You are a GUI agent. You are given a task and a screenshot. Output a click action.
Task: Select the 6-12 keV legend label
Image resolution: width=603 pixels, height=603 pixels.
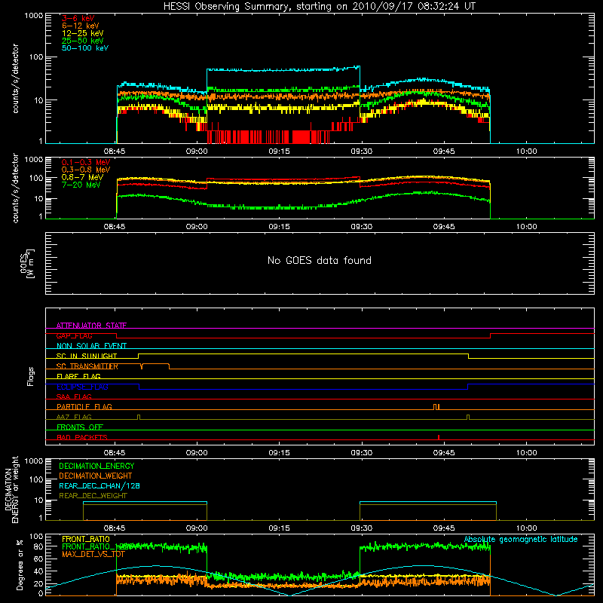(x=80, y=26)
